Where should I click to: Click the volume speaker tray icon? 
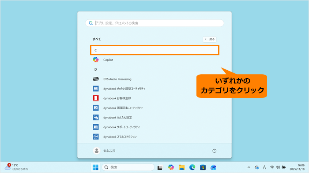(278, 167)
